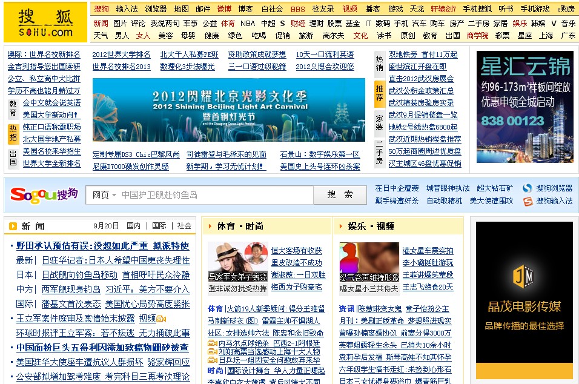
Task: Click the Sogou input method icon
Action: pos(528,201)
